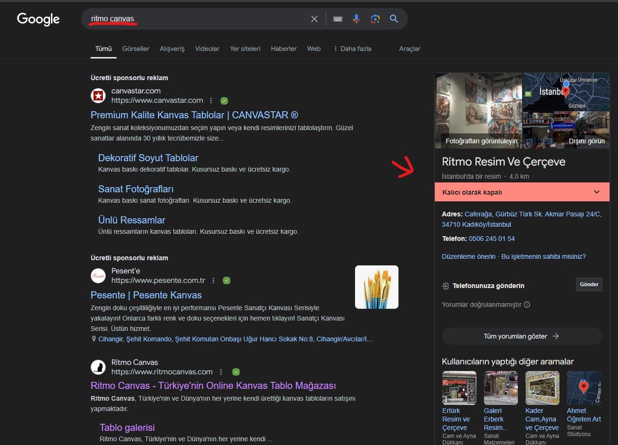Open Google Lens image search icon
The height and width of the screenshot is (445, 618).
pos(375,19)
